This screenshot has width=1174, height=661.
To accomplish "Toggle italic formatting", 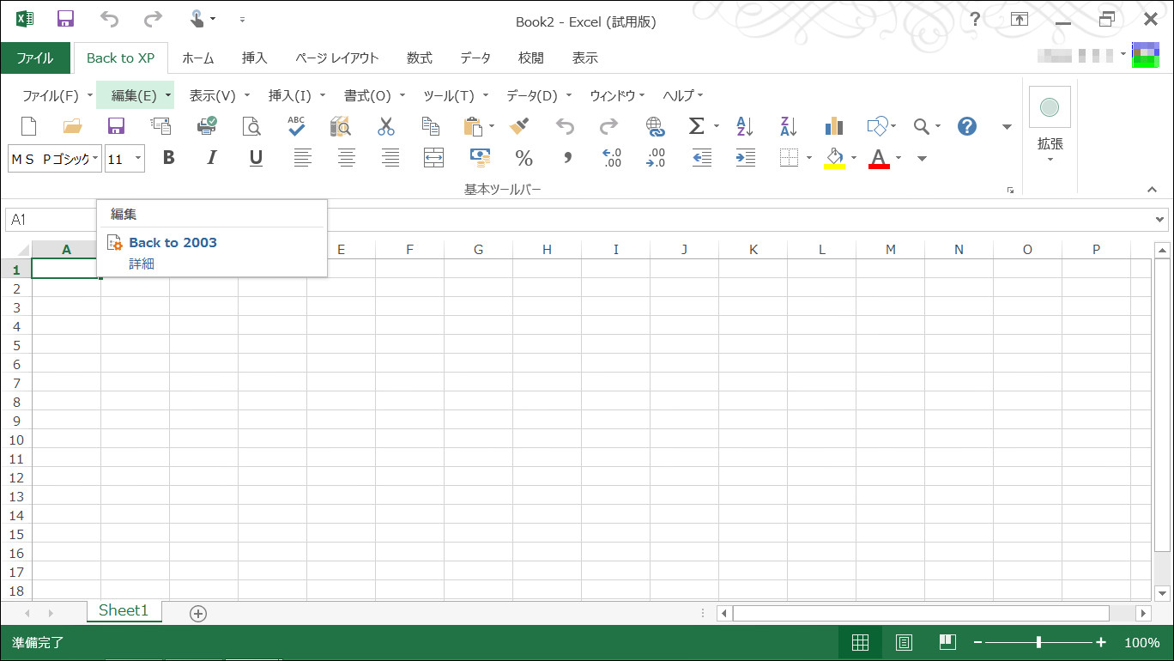I will coord(211,157).
